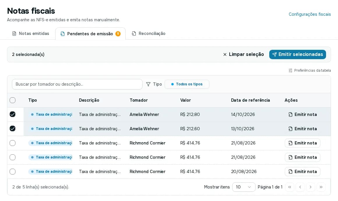338x201 pixels.
Task: Open Preferências da tabela settings
Action: click(x=309, y=70)
